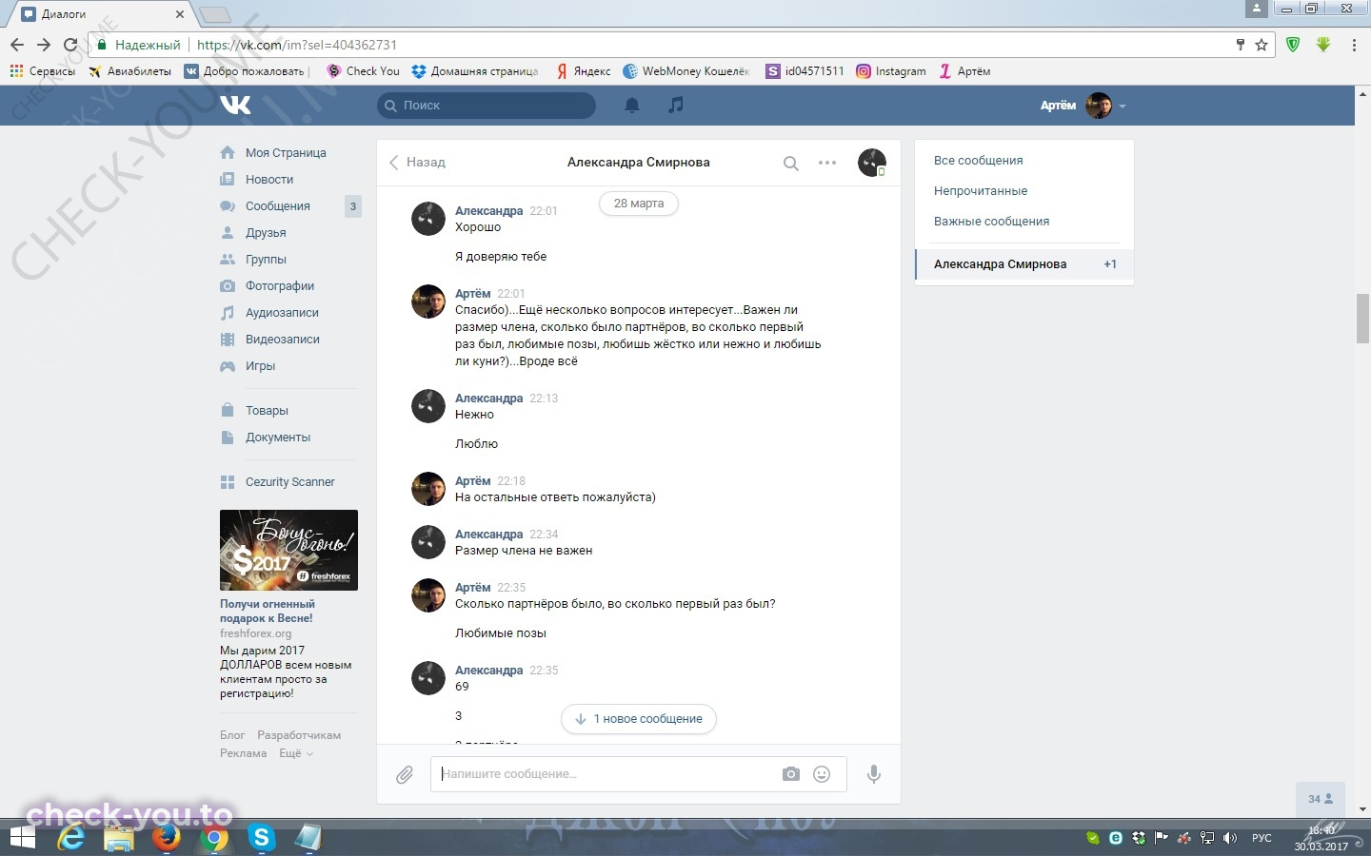Open Артём profile dropdown in header

(x=1083, y=106)
